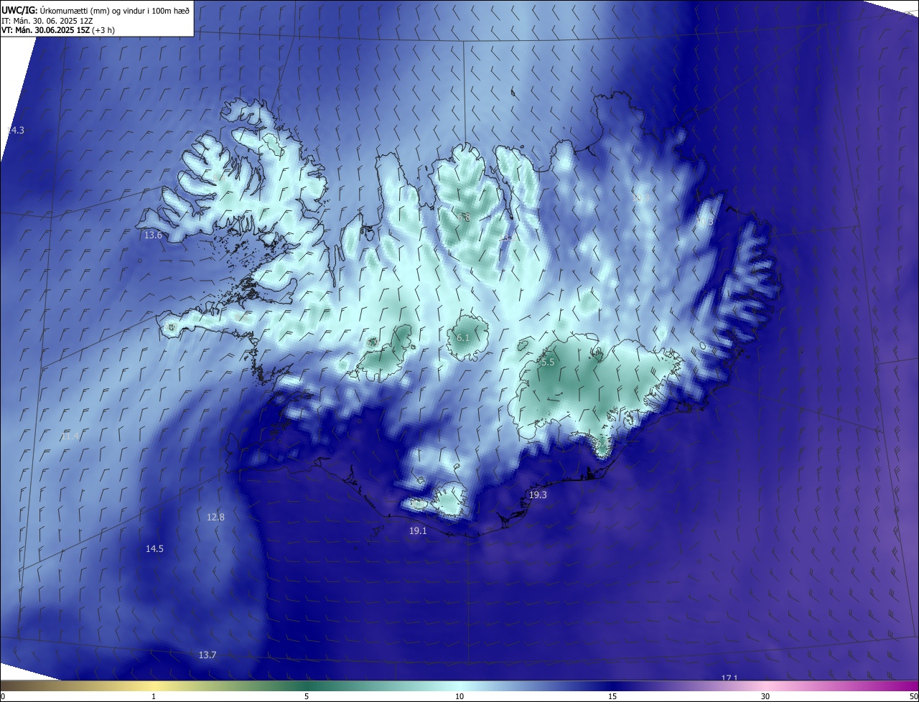919x702 pixels.
Task: Click the 19.1 value off the south coast
Action: [418, 530]
